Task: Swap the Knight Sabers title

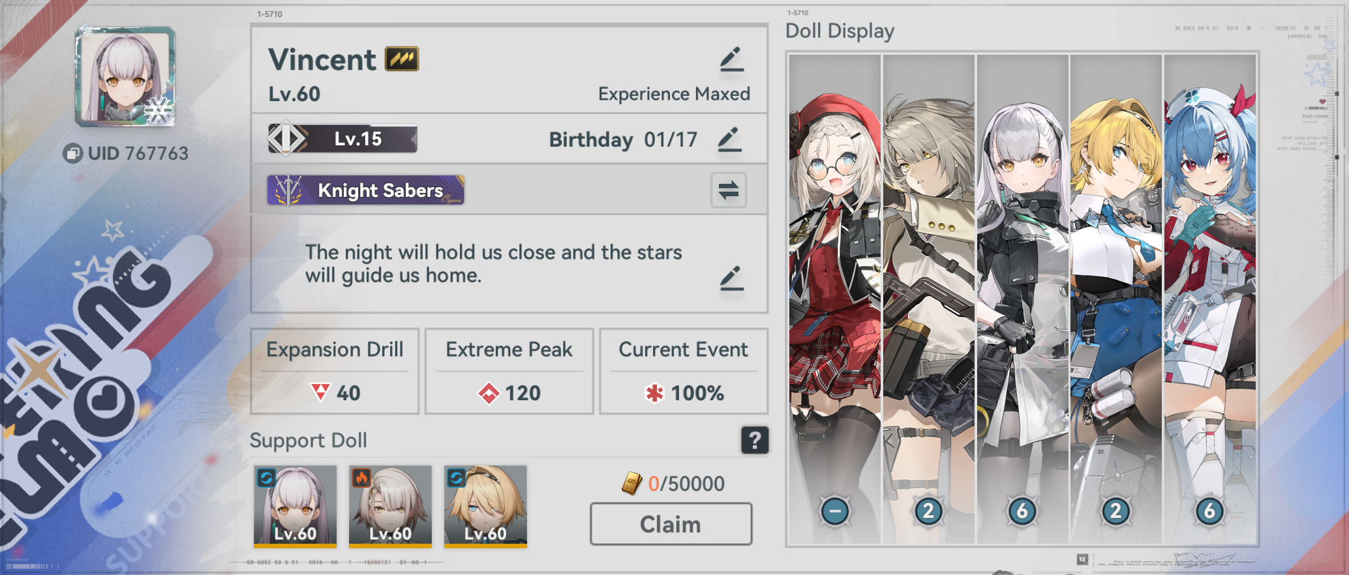Action: click(x=728, y=190)
